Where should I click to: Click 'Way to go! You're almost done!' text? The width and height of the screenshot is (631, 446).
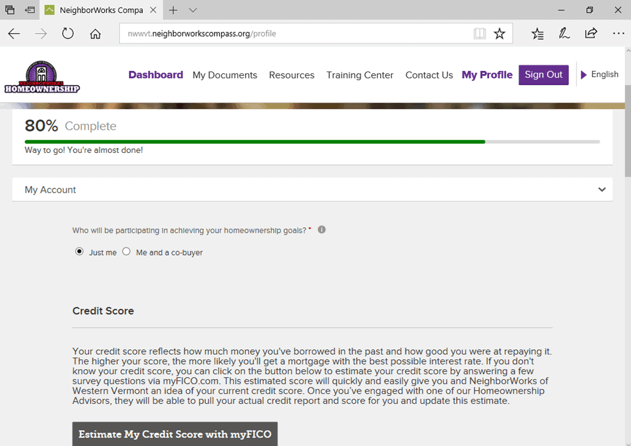pos(84,151)
